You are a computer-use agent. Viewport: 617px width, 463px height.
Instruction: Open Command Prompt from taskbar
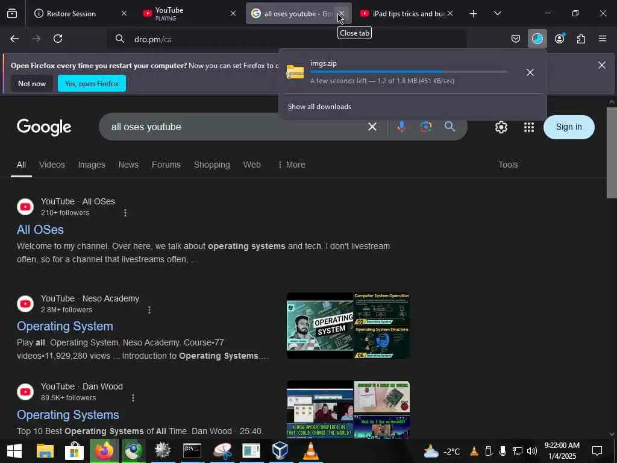point(192,451)
